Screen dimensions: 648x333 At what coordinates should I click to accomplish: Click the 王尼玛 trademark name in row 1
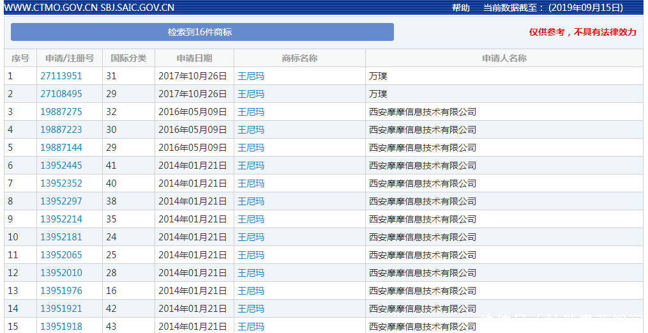click(251, 76)
